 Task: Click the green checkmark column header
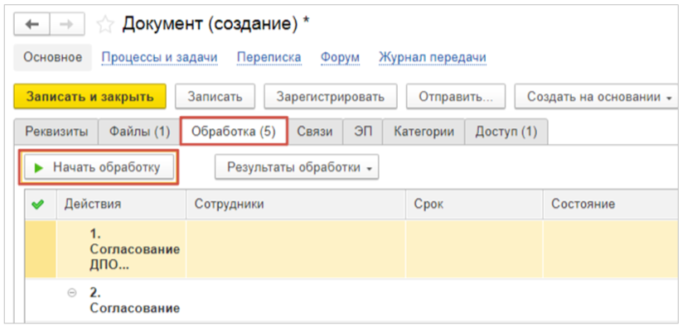pos(40,204)
